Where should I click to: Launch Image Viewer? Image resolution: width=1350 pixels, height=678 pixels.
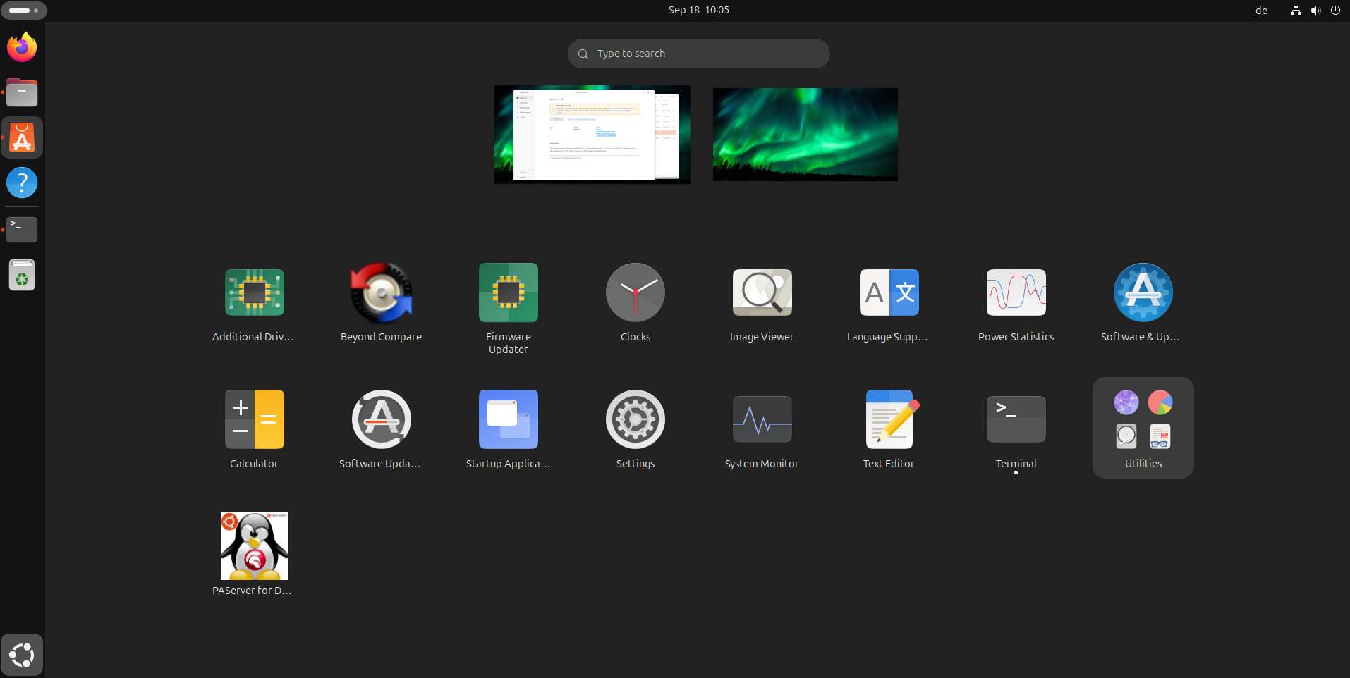tap(762, 293)
